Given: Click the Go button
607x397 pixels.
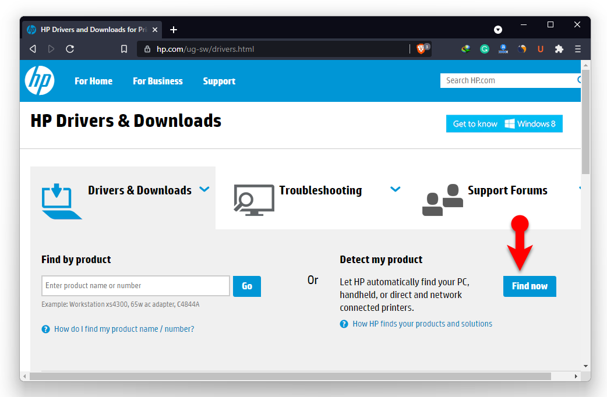Looking at the screenshot, I should click(247, 286).
